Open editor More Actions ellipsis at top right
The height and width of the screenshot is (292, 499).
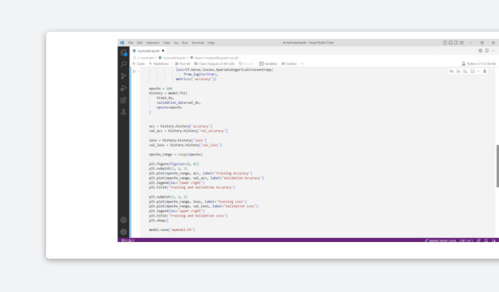click(493, 51)
